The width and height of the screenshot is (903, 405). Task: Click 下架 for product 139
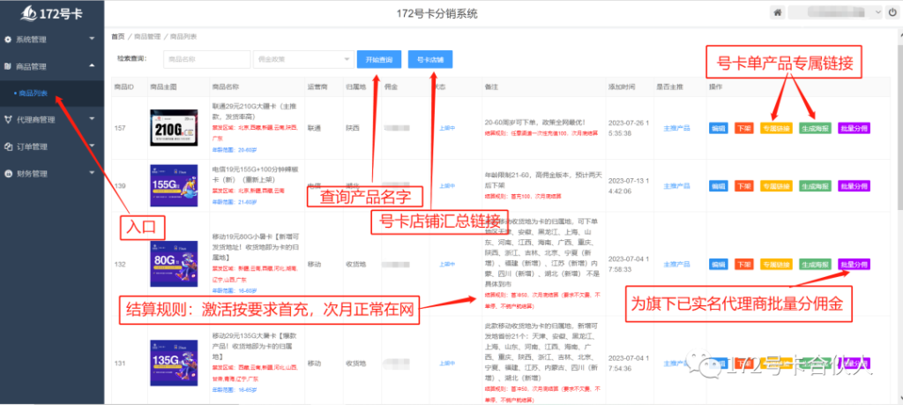[x=744, y=186]
